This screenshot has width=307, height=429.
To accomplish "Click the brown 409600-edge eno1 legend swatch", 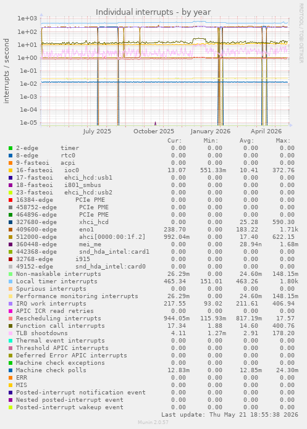I will click(11, 230).
